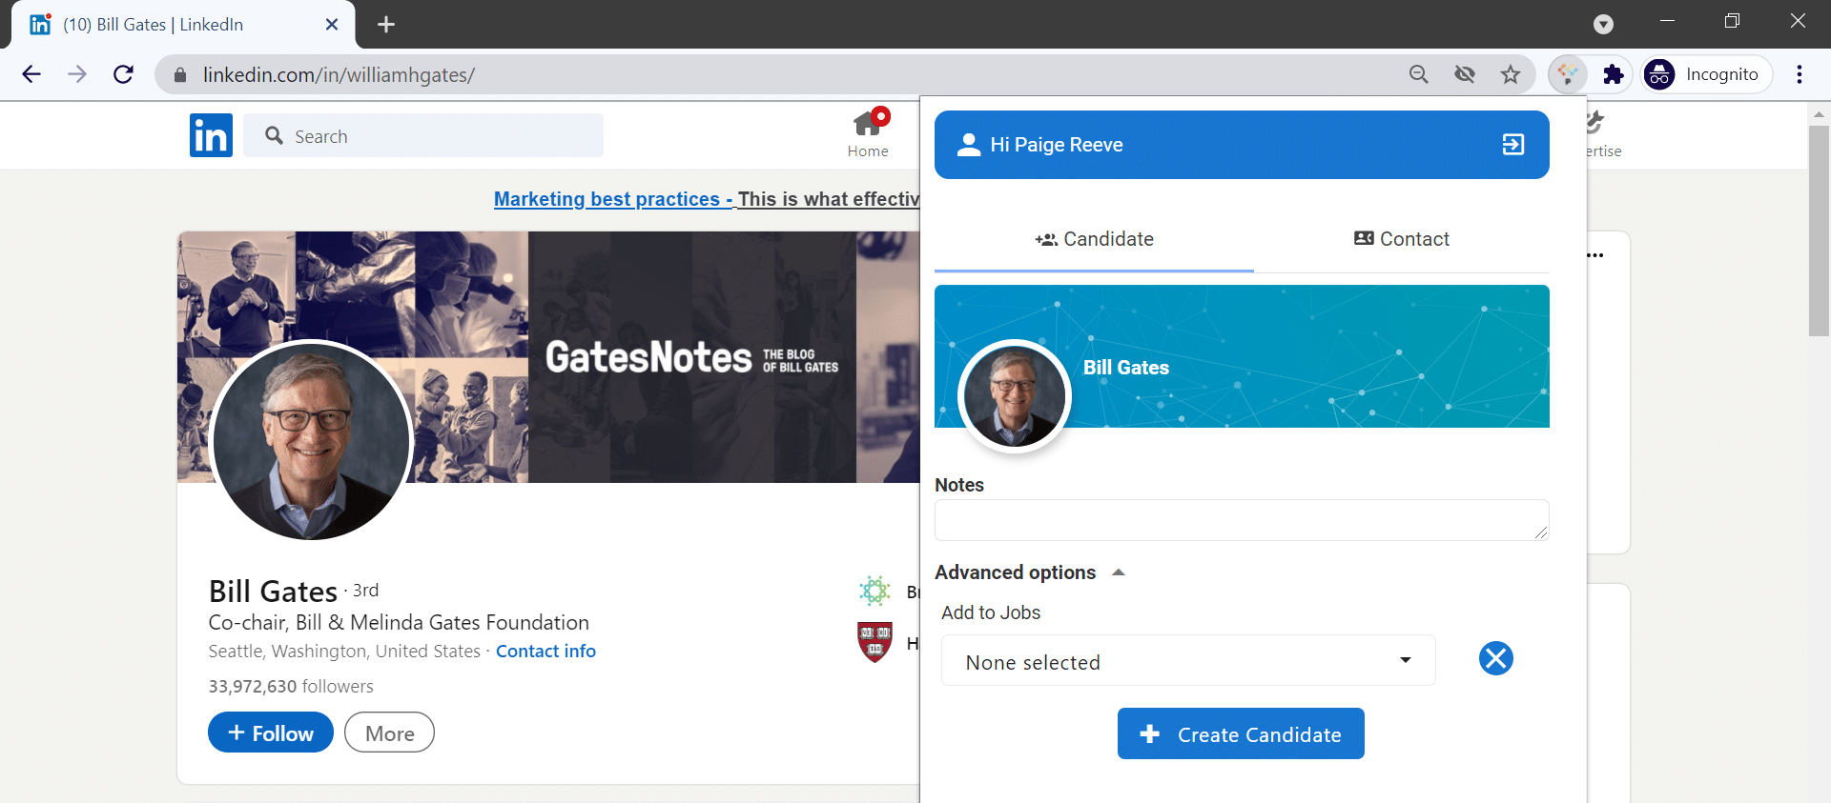
Task: Switch to the Candidate tab
Action: (1094, 239)
